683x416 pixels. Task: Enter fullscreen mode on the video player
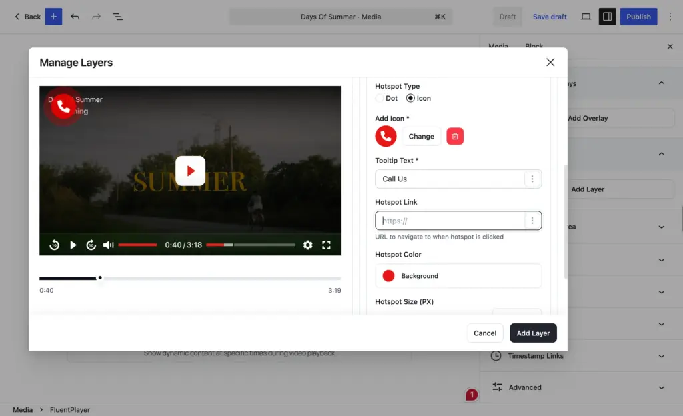point(326,245)
